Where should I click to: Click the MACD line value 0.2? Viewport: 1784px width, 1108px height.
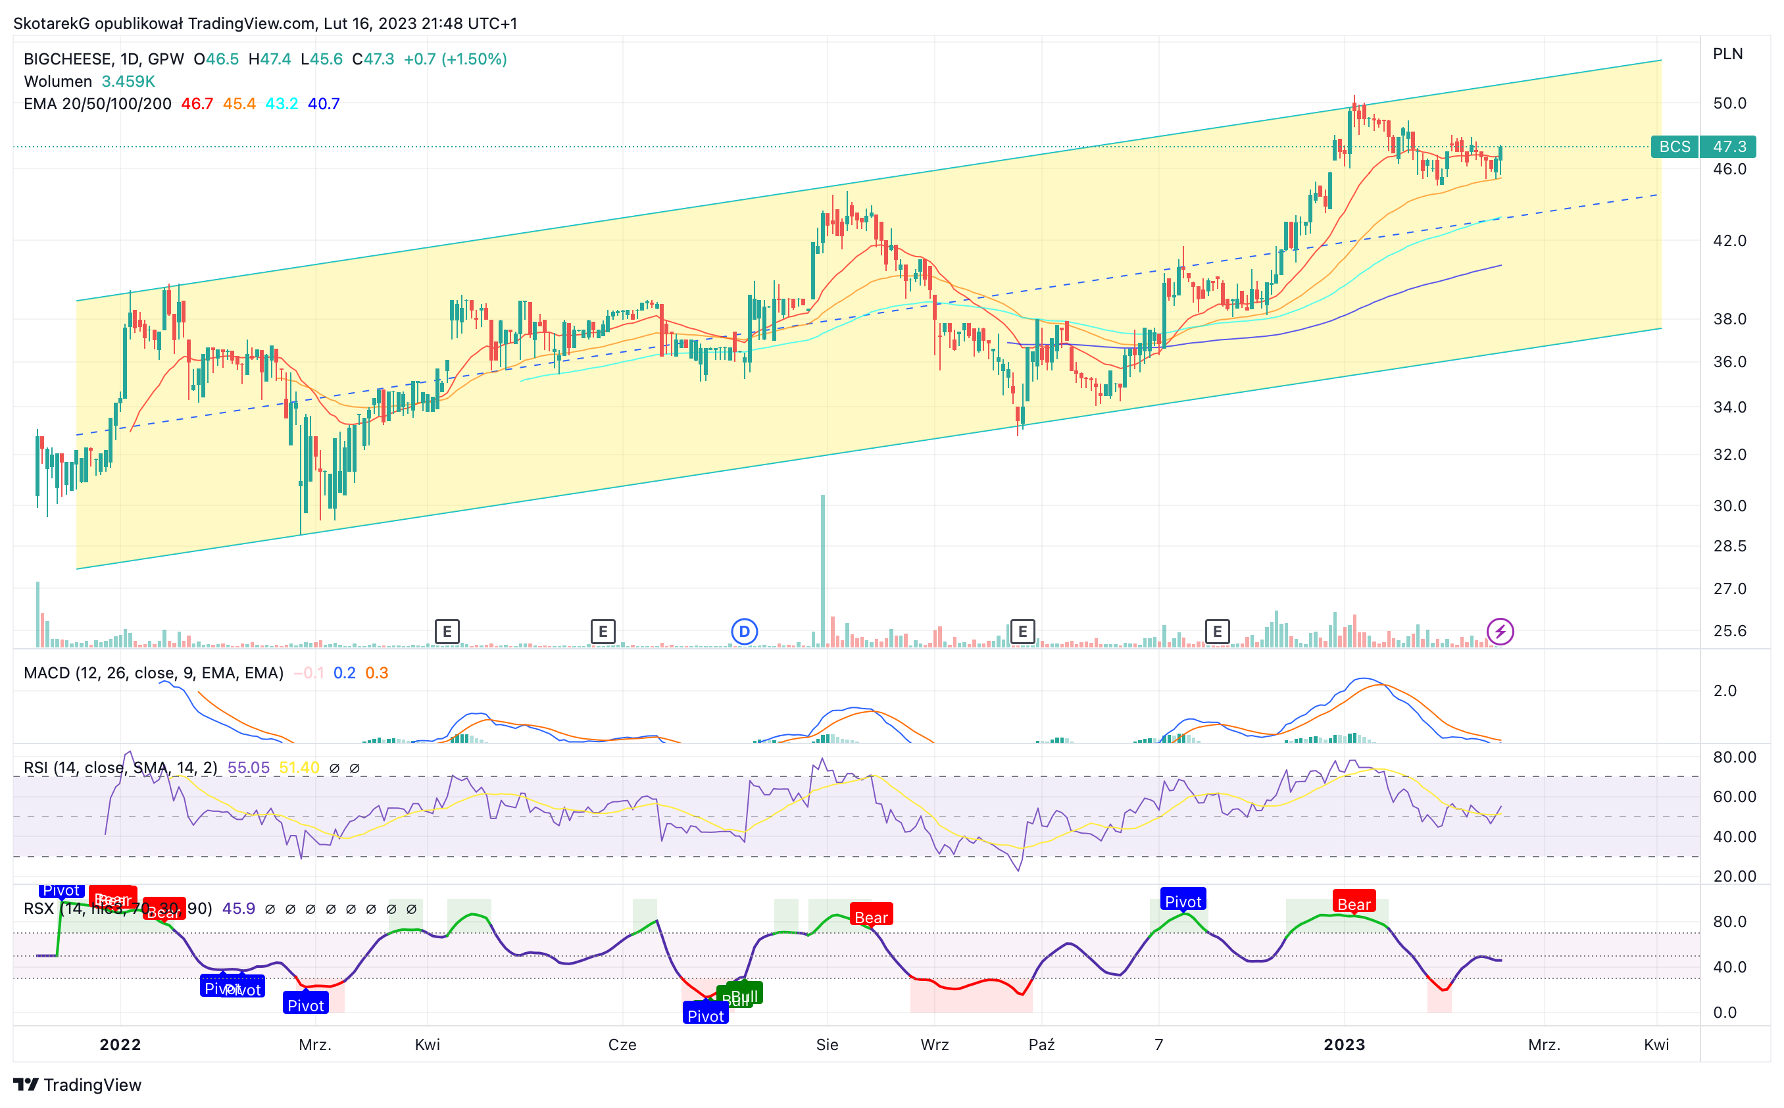point(344,672)
